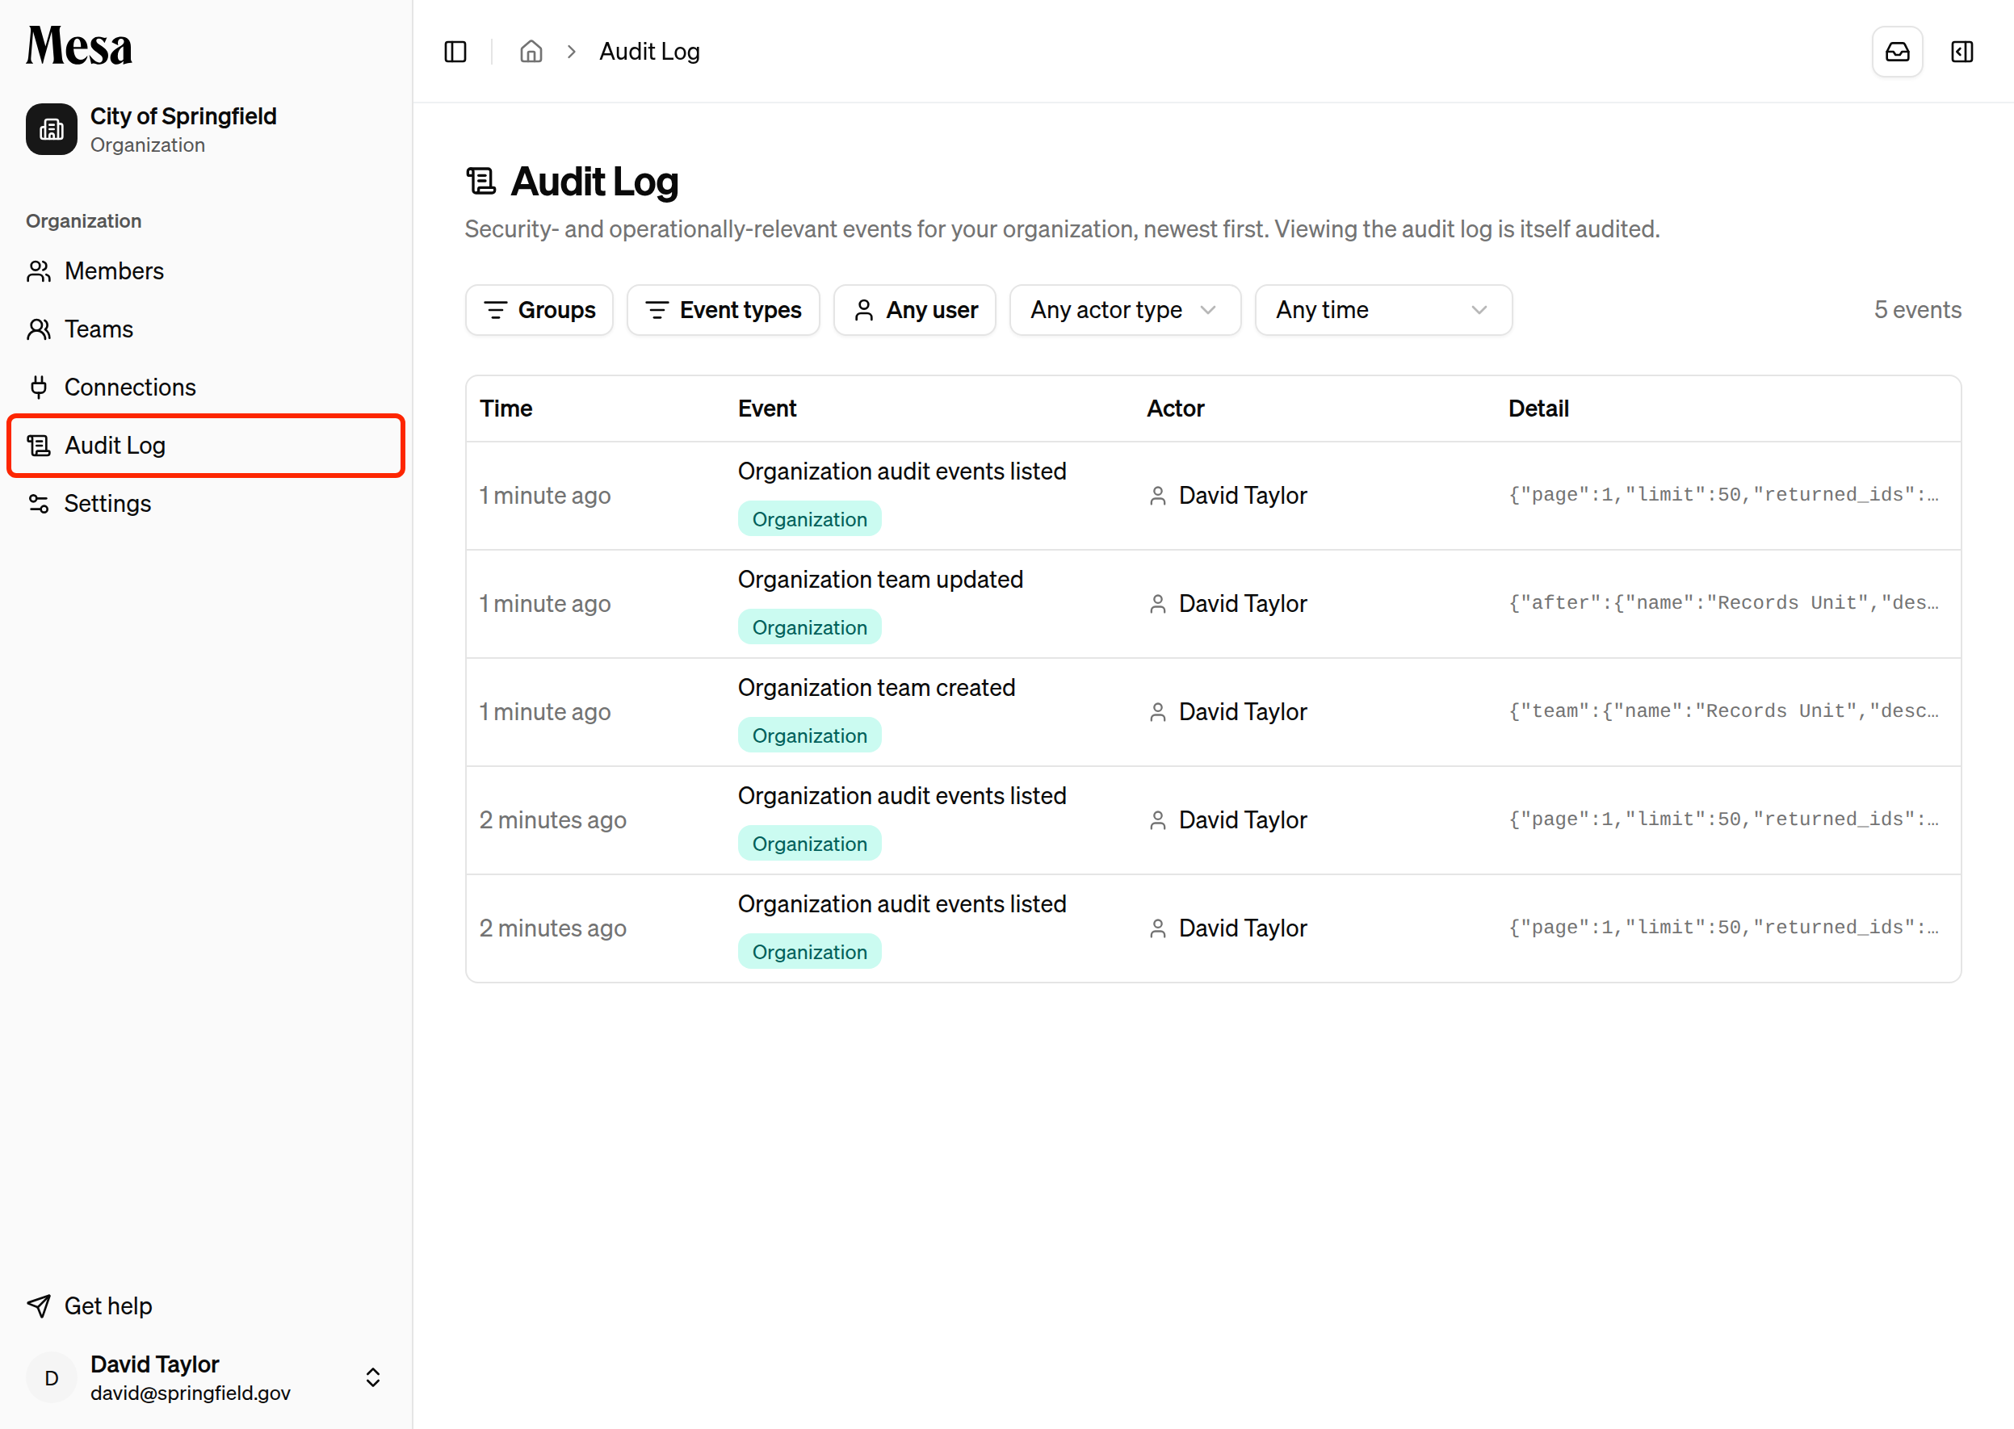The width and height of the screenshot is (2014, 1429).
Task: Expand the Any time dropdown
Action: coord(1384,310)
